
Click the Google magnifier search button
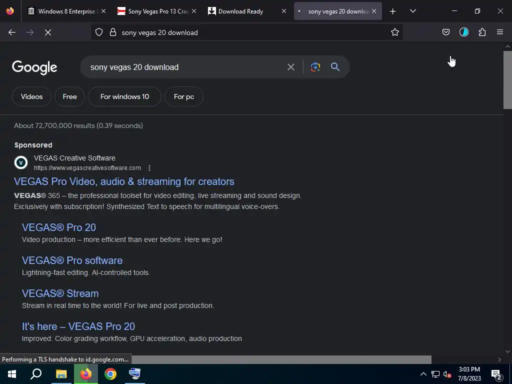pos(335,67)
